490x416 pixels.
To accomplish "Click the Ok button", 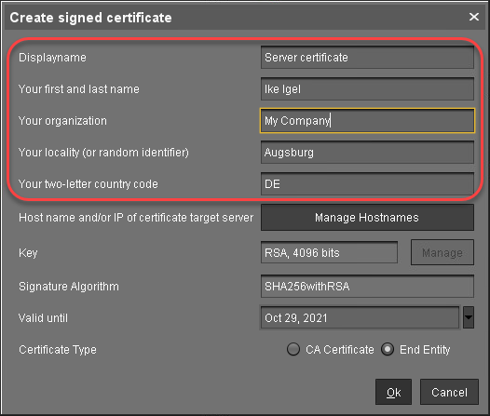I will 393,392.
